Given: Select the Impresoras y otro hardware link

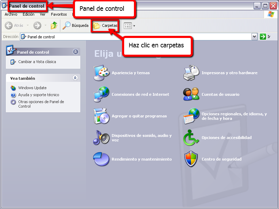Looking at the screenshot, I should coord(229,73).
